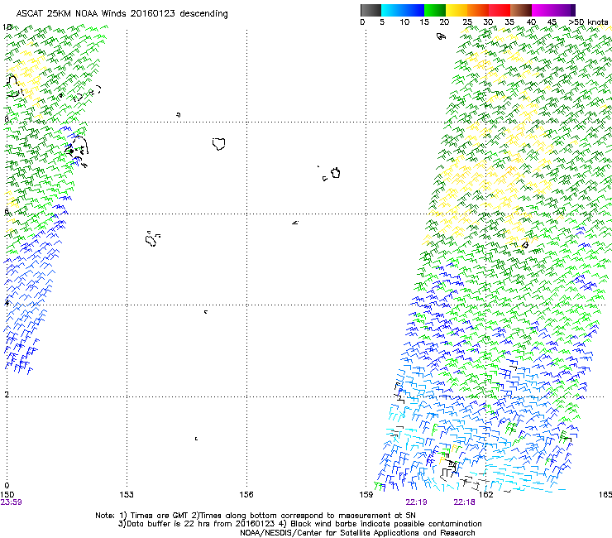This screenshot has width=612, height=538.
Task: Click the latitude '2' axis label
Action: pyautogui.click(x=7, y=395)
